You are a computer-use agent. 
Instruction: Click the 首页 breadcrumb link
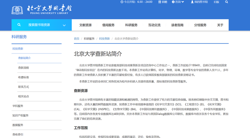[x=76, y=39]
